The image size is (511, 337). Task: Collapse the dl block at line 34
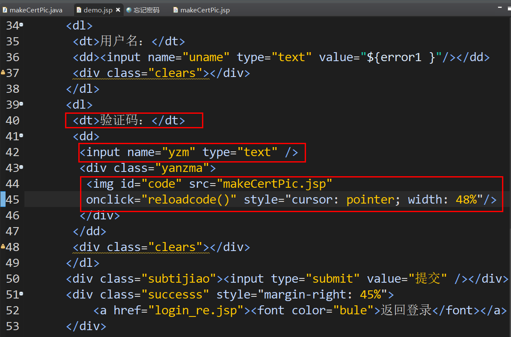[21, 24]
